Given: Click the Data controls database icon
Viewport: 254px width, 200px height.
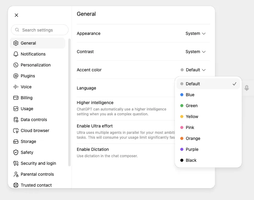Looking at the screenshot, I should [x=16, y=120].
